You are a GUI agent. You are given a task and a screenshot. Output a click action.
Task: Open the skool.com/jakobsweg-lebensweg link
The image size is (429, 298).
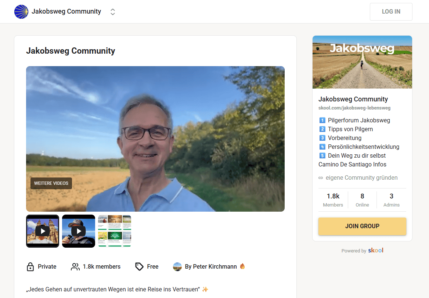(354, 108)
